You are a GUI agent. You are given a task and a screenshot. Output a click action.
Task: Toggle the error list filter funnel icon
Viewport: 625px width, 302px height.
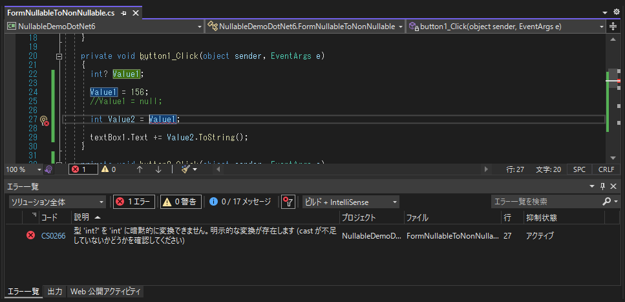(x=288, y=202)
